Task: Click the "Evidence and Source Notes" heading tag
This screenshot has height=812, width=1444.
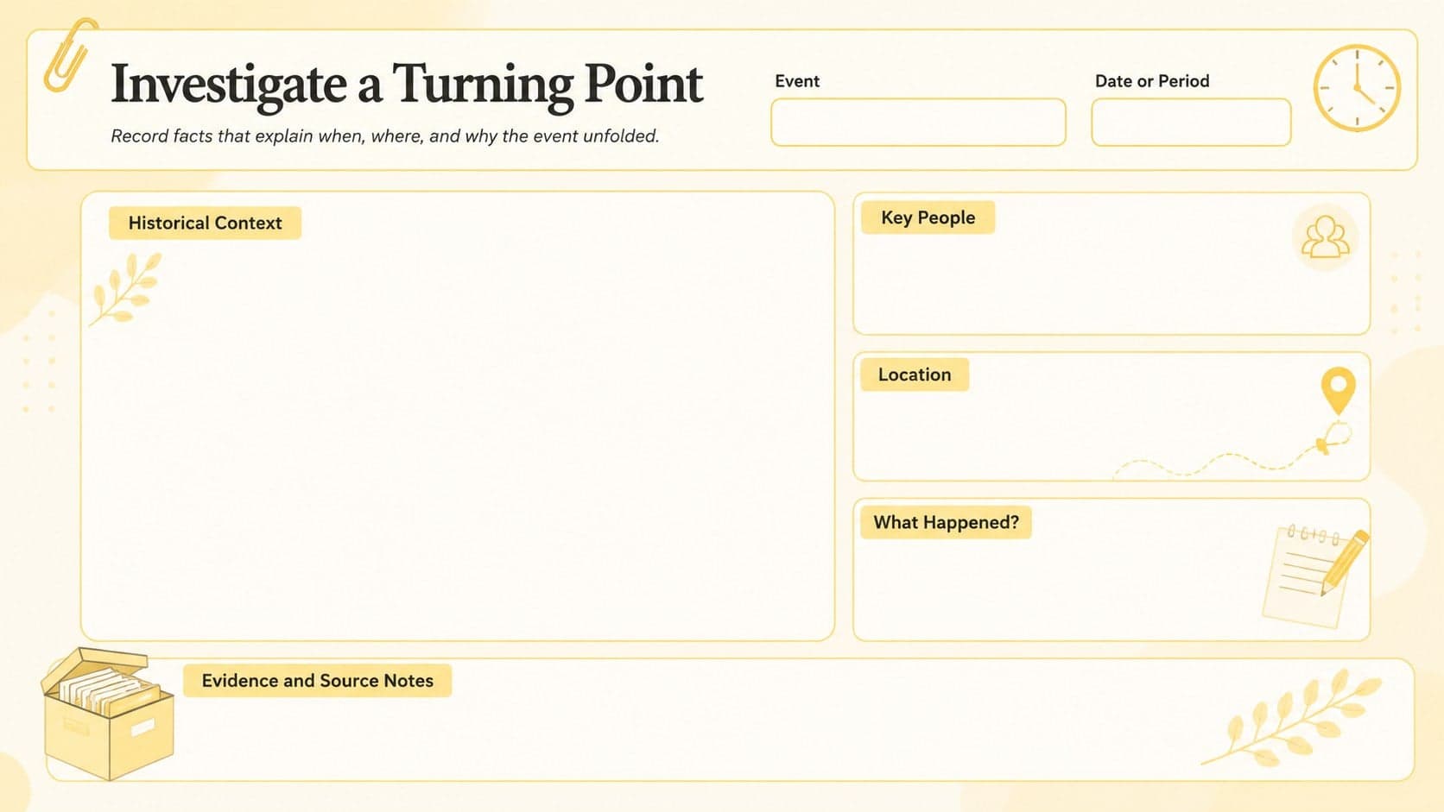Action: [x=317, y=680]
